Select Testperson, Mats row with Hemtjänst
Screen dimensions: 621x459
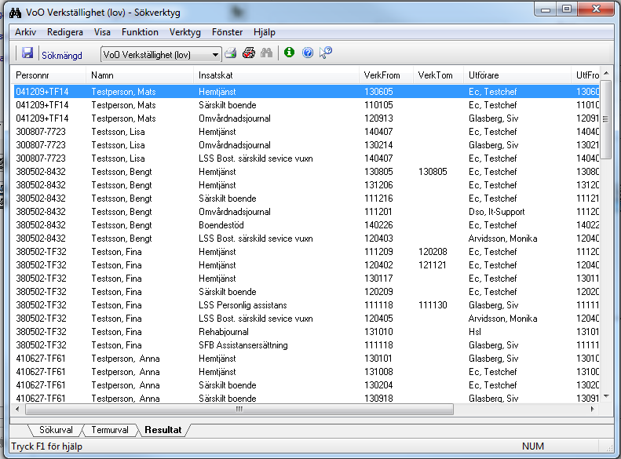point(306,91)
